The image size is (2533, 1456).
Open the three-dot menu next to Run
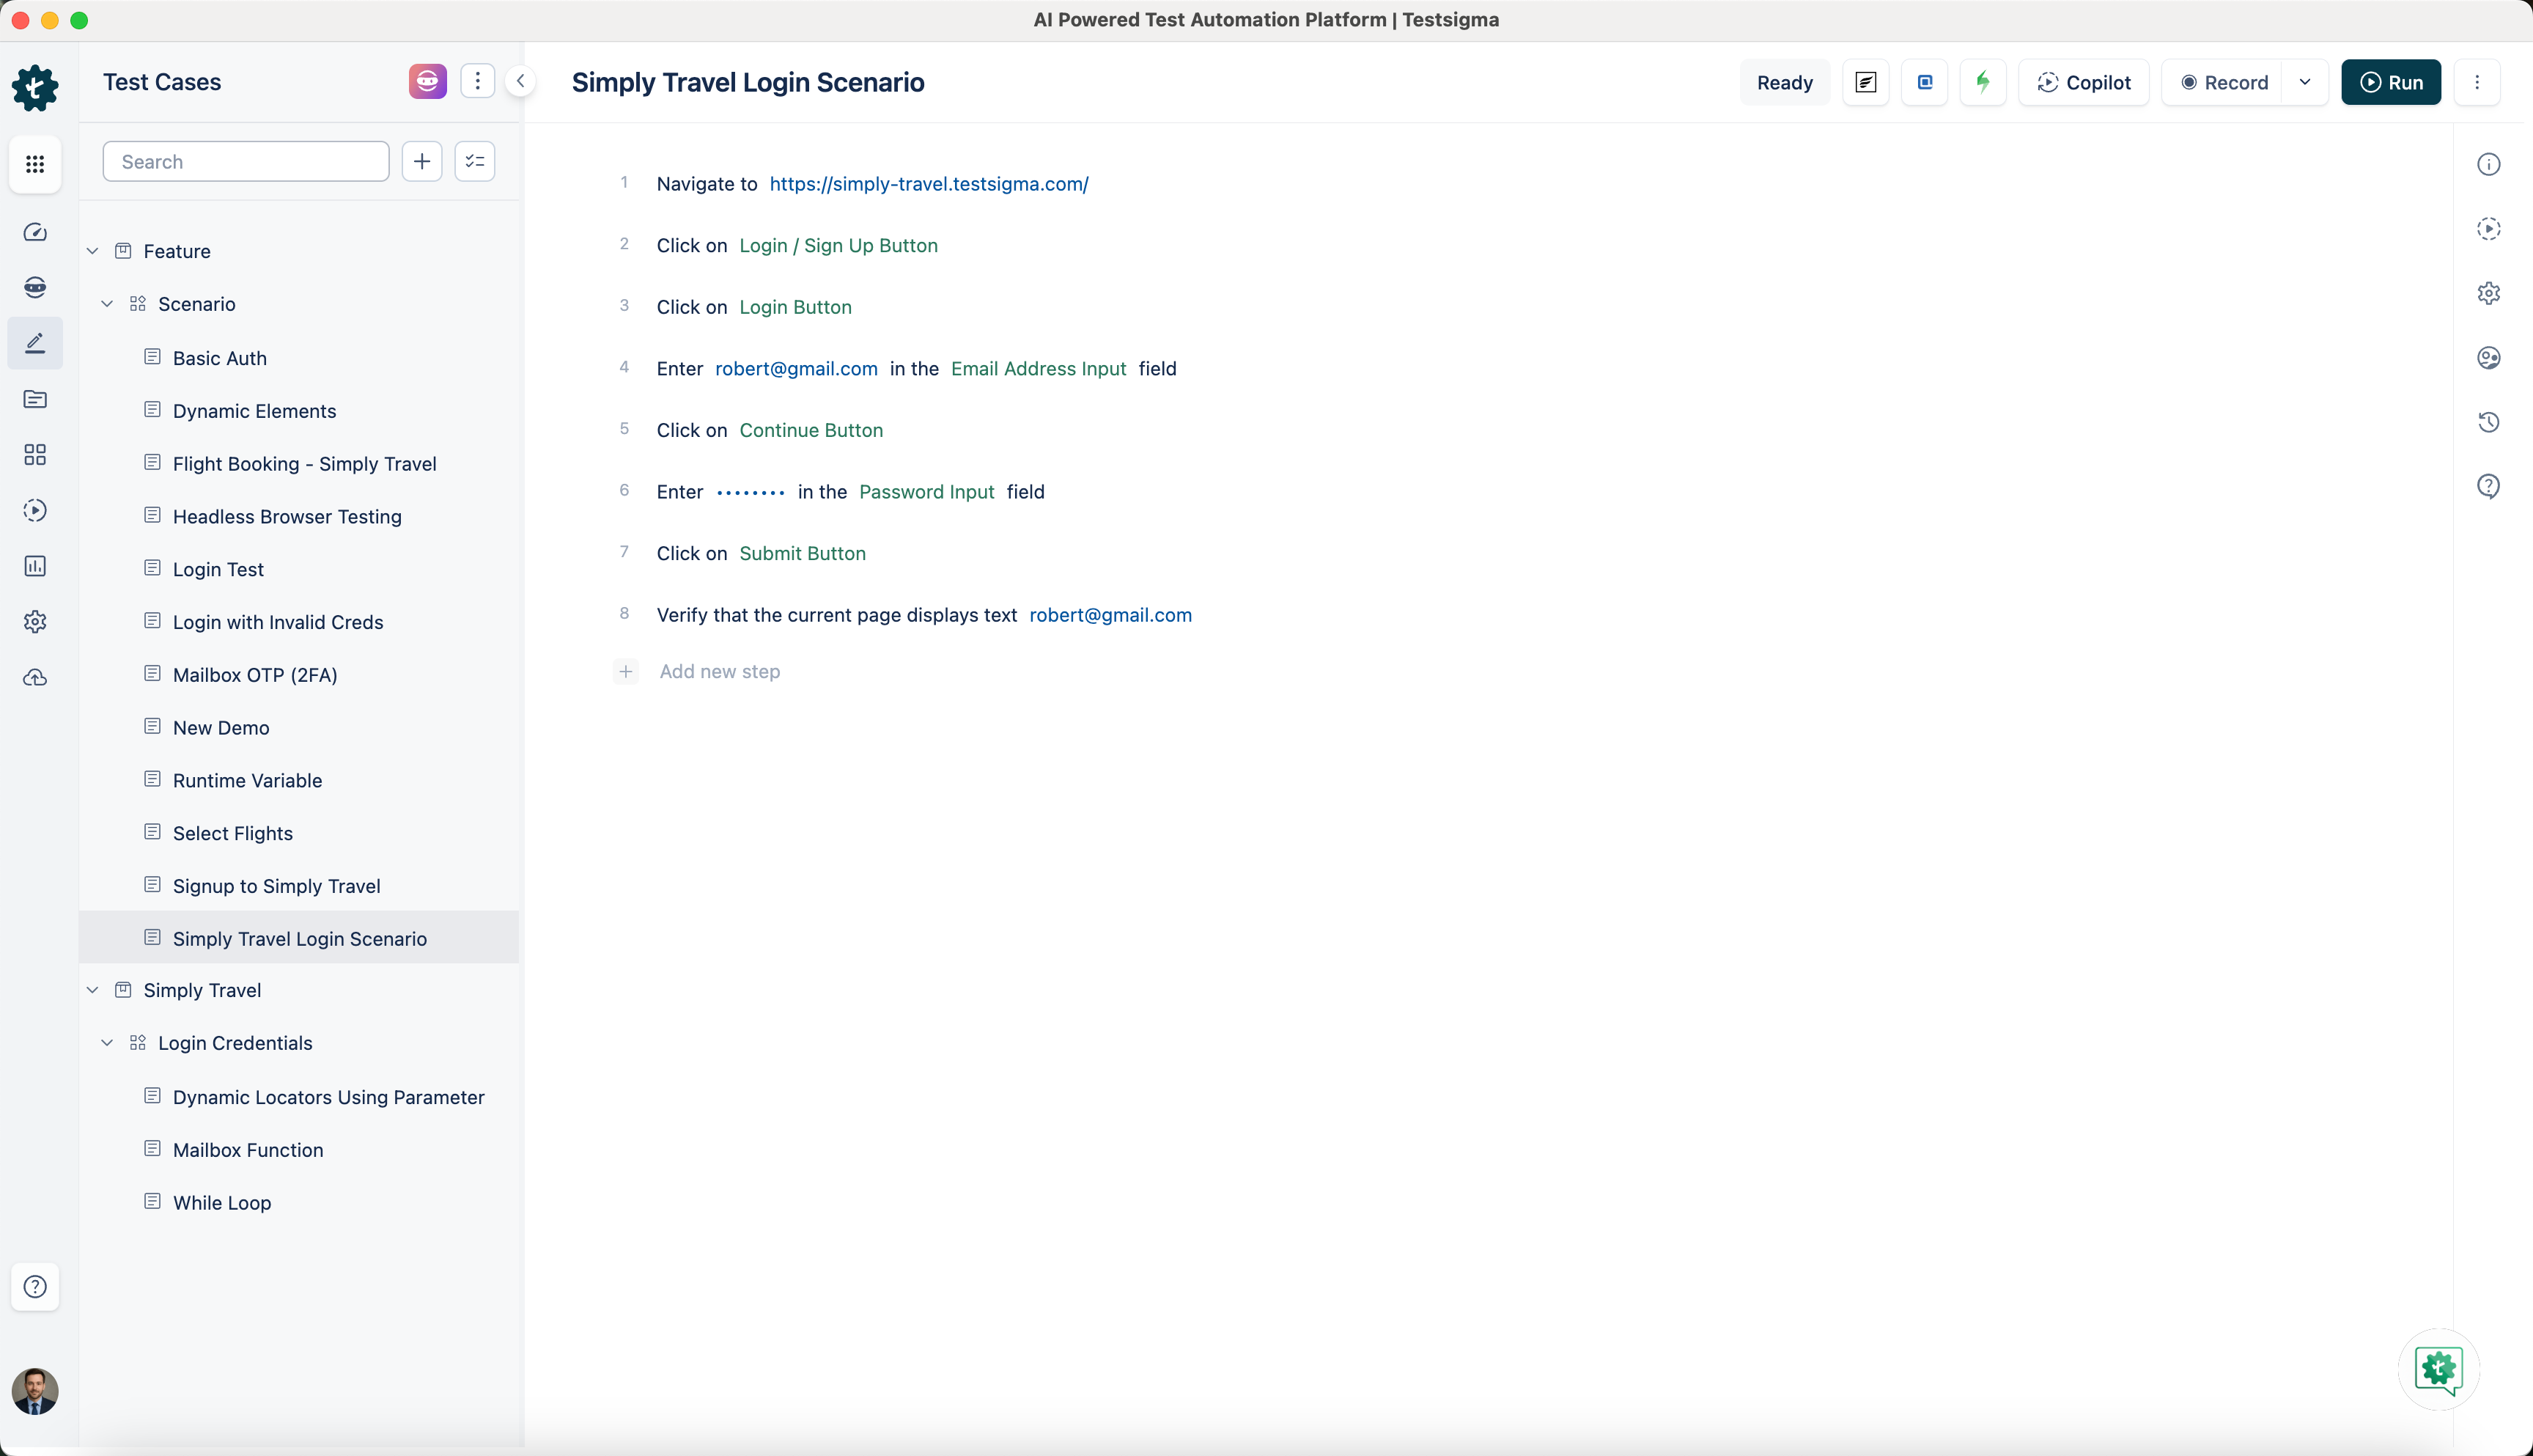(2478, 82)
